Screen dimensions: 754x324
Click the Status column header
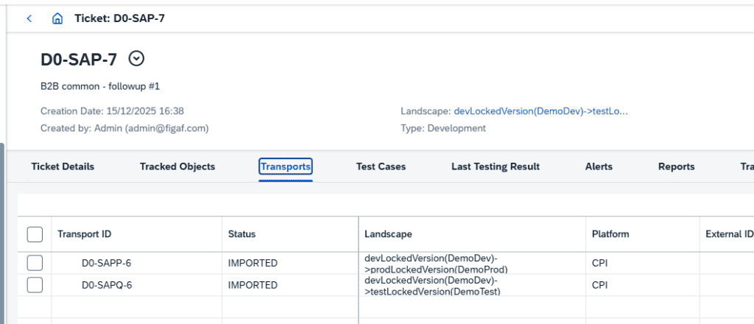click(x=290, y=234)
